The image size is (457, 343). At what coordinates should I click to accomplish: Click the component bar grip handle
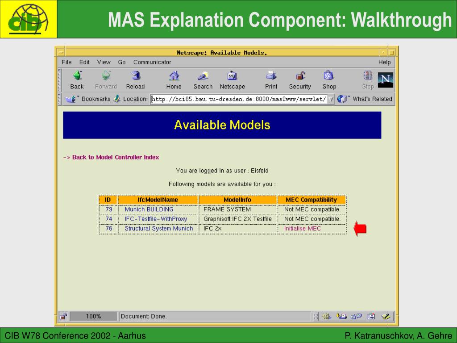coord(316,317)
